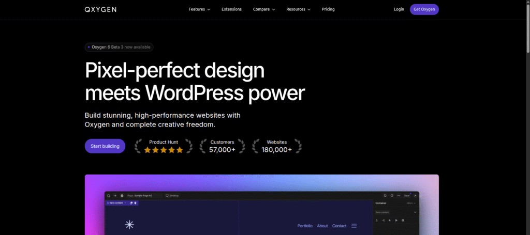Open the <div> tag dropdown in properties panel

click(x=411, y=203)
